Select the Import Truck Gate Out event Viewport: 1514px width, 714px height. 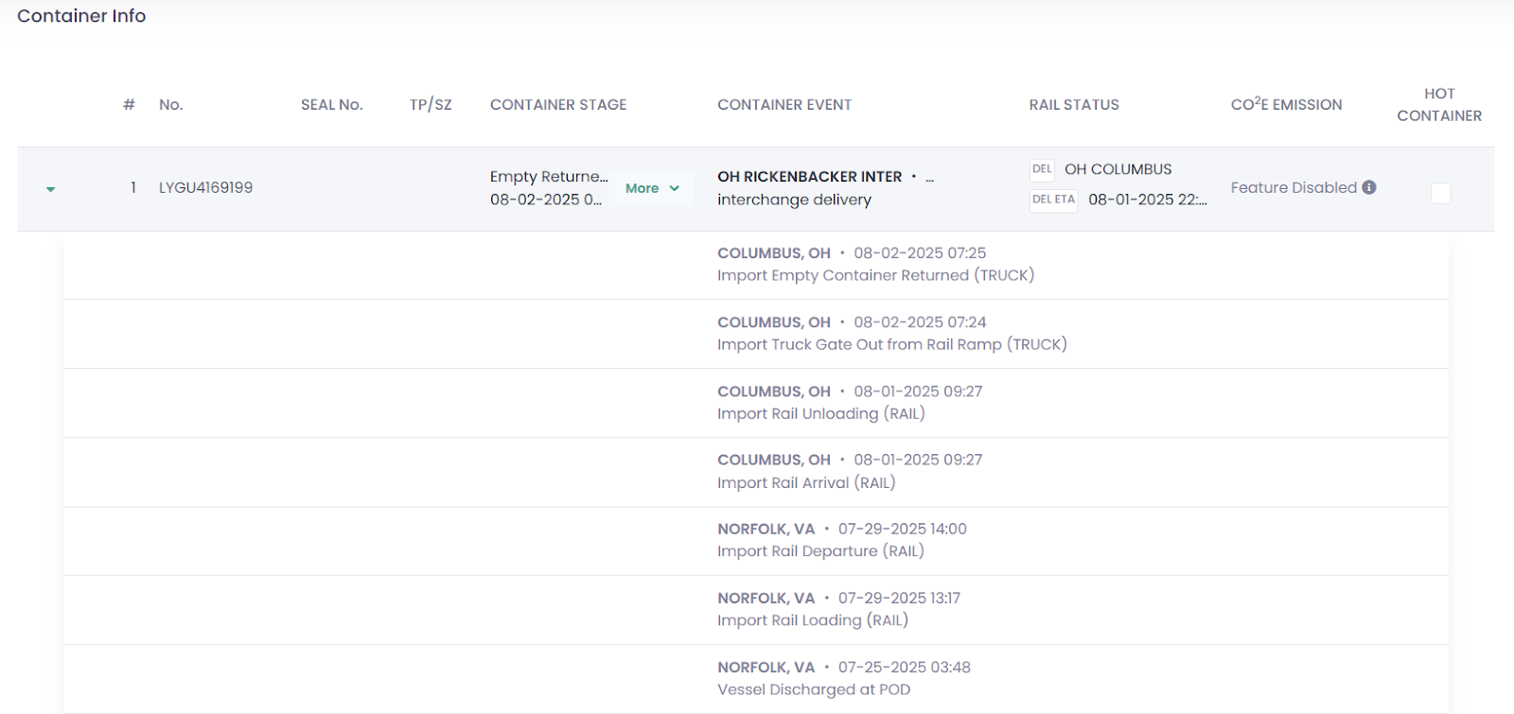coord(891,344)
